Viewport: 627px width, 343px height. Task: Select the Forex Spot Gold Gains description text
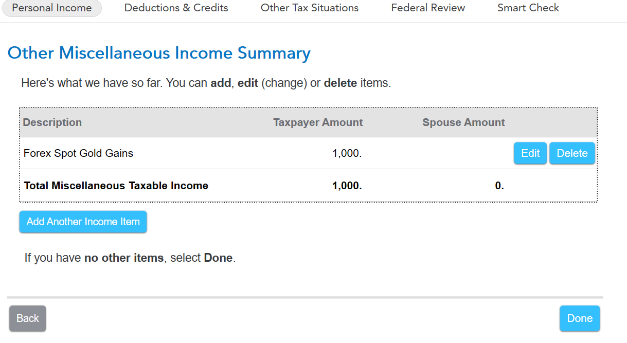(78, 153)
